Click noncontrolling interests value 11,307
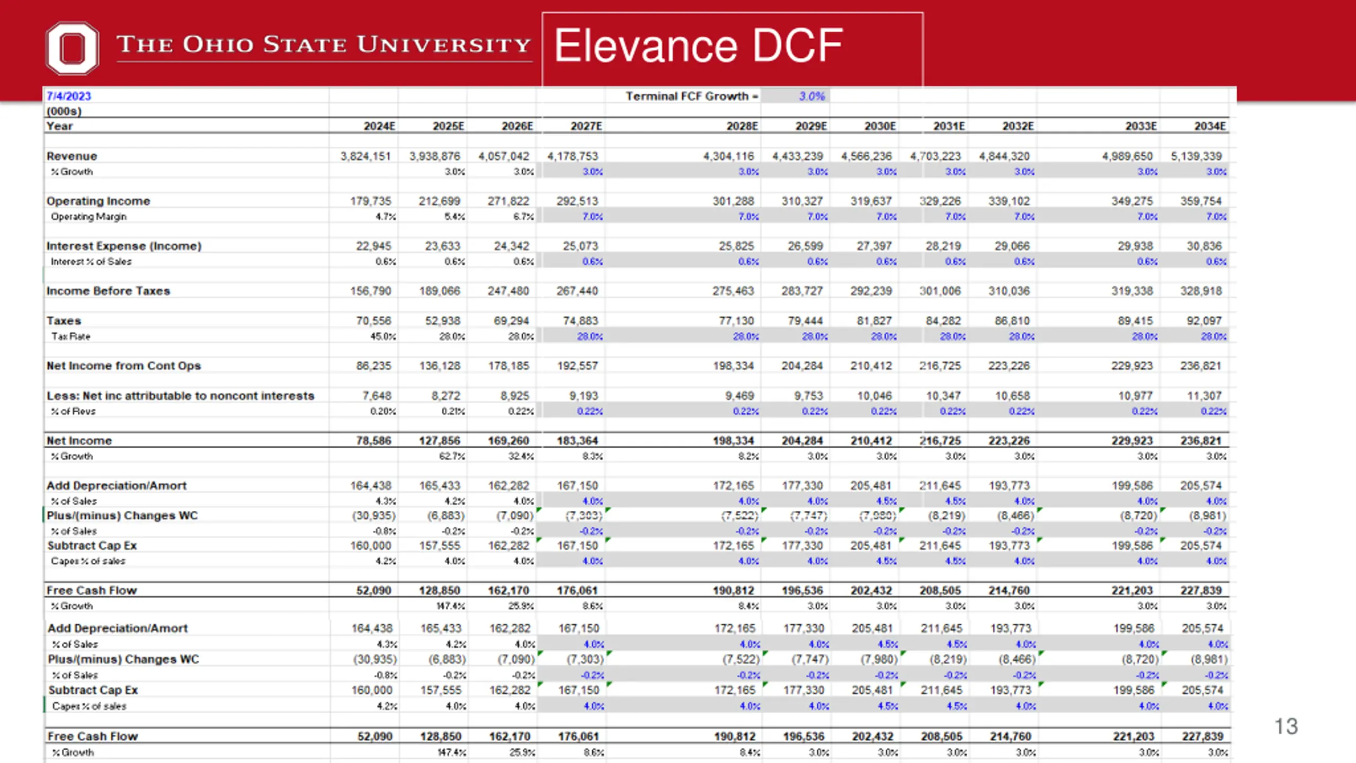 coord(1203,396)
